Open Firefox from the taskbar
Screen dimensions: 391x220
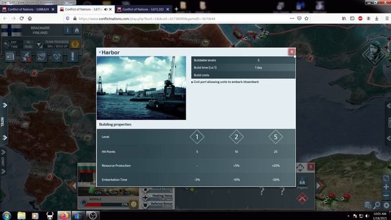(x=64, y=216)
